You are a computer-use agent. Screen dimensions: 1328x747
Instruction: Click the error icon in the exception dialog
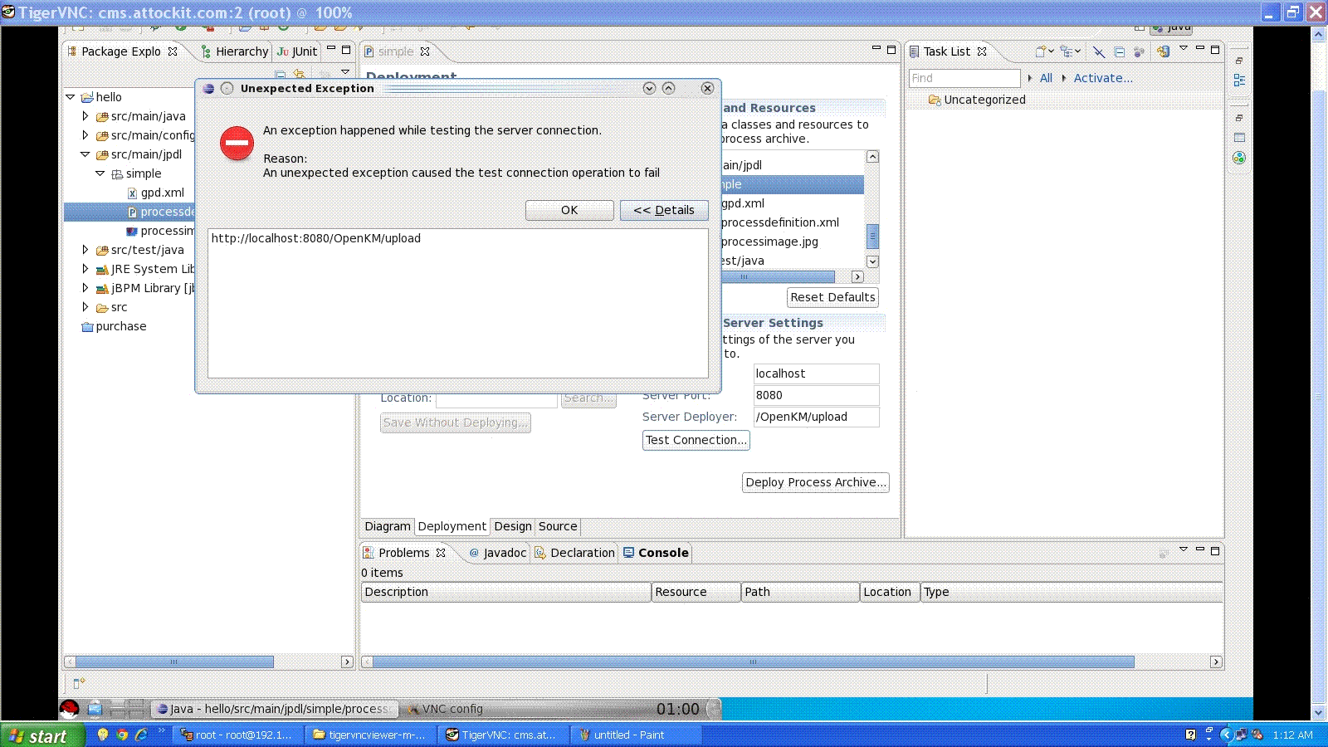coord(237,144)
